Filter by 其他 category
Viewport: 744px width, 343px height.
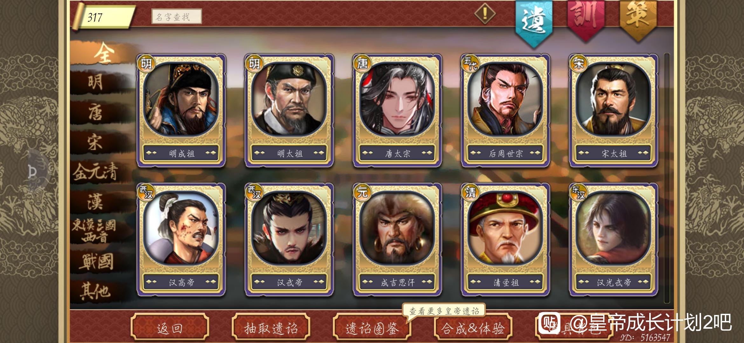coord(94,291)
